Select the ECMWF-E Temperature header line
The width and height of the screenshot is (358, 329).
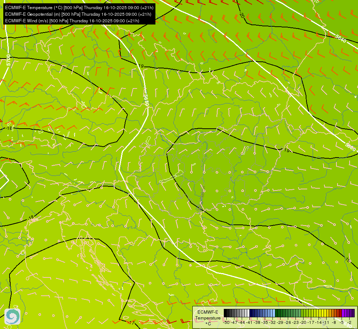[79, 8]
